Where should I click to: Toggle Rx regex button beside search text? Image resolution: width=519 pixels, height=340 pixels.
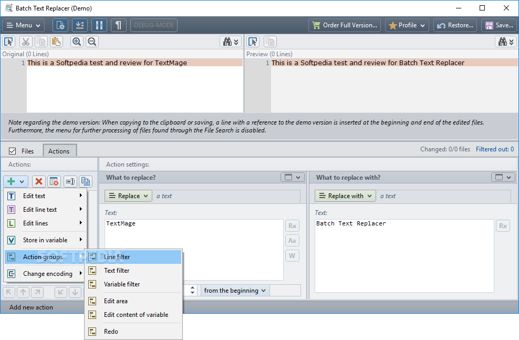(292, 226)
